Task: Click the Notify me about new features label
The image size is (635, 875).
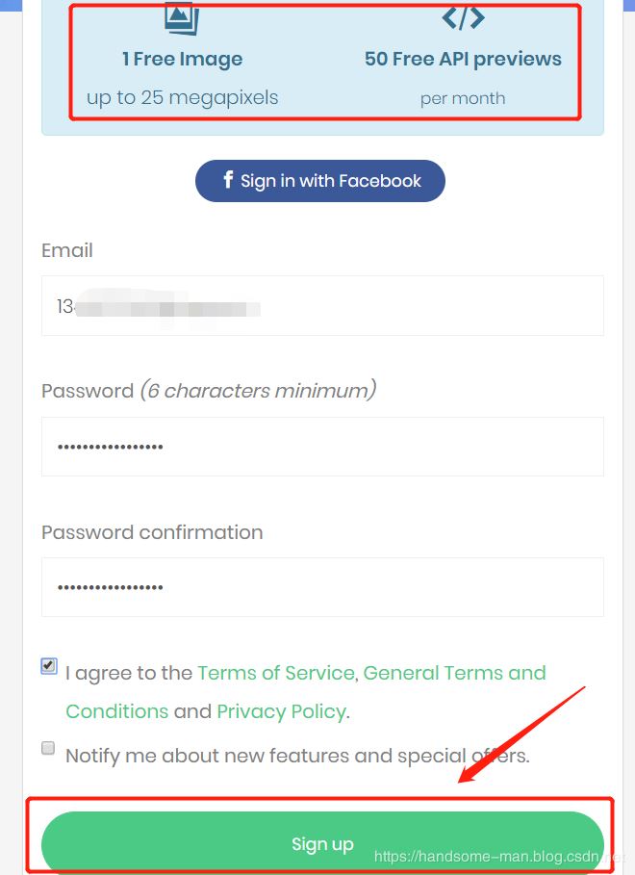Action: (297, 756)
